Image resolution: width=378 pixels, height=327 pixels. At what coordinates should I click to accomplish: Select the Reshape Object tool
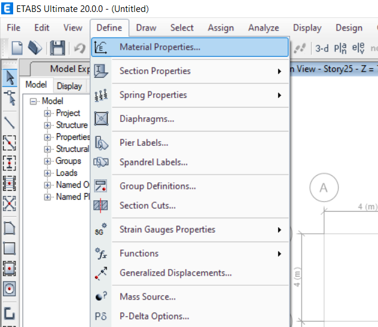[10, 98]
